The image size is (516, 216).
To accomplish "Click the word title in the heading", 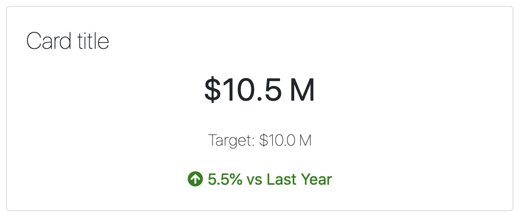I will tap(93, 42).
